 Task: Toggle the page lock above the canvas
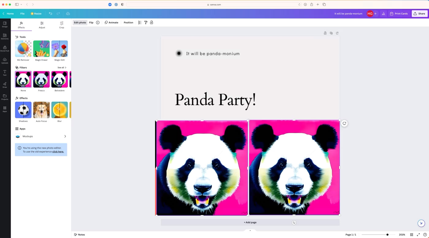click(x=325, y=33)
